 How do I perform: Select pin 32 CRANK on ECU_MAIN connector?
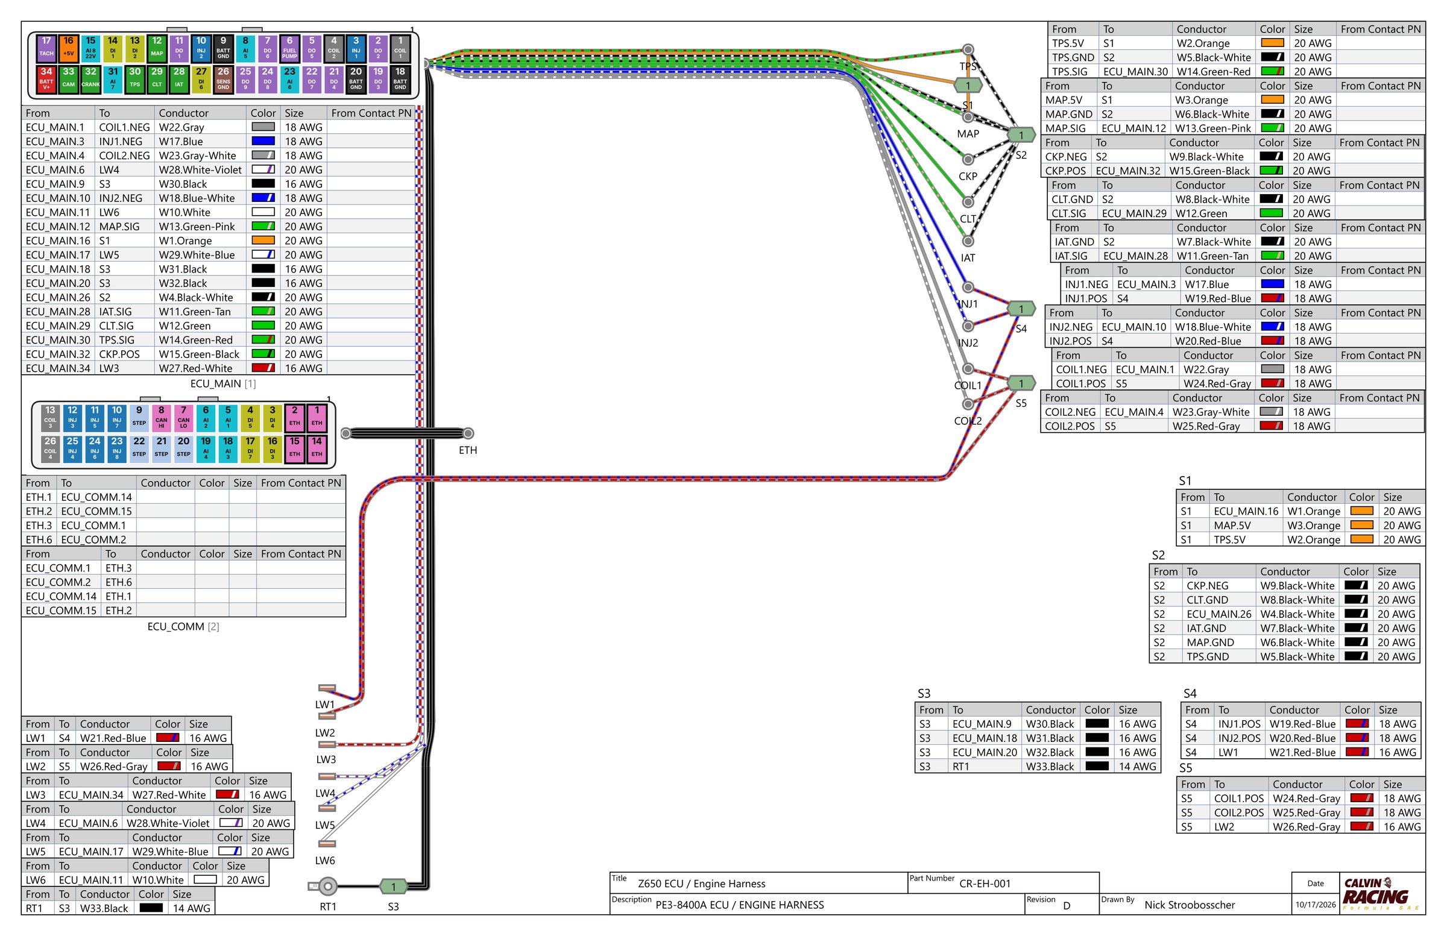(90, 79)
